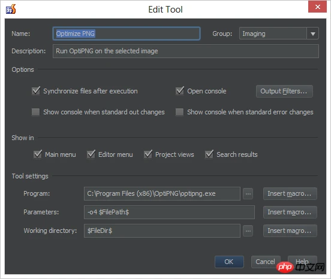The width and height of the screenshot is (331, 279).
Task: Insert macro for Working directory field
Action: tap(290, 231)
